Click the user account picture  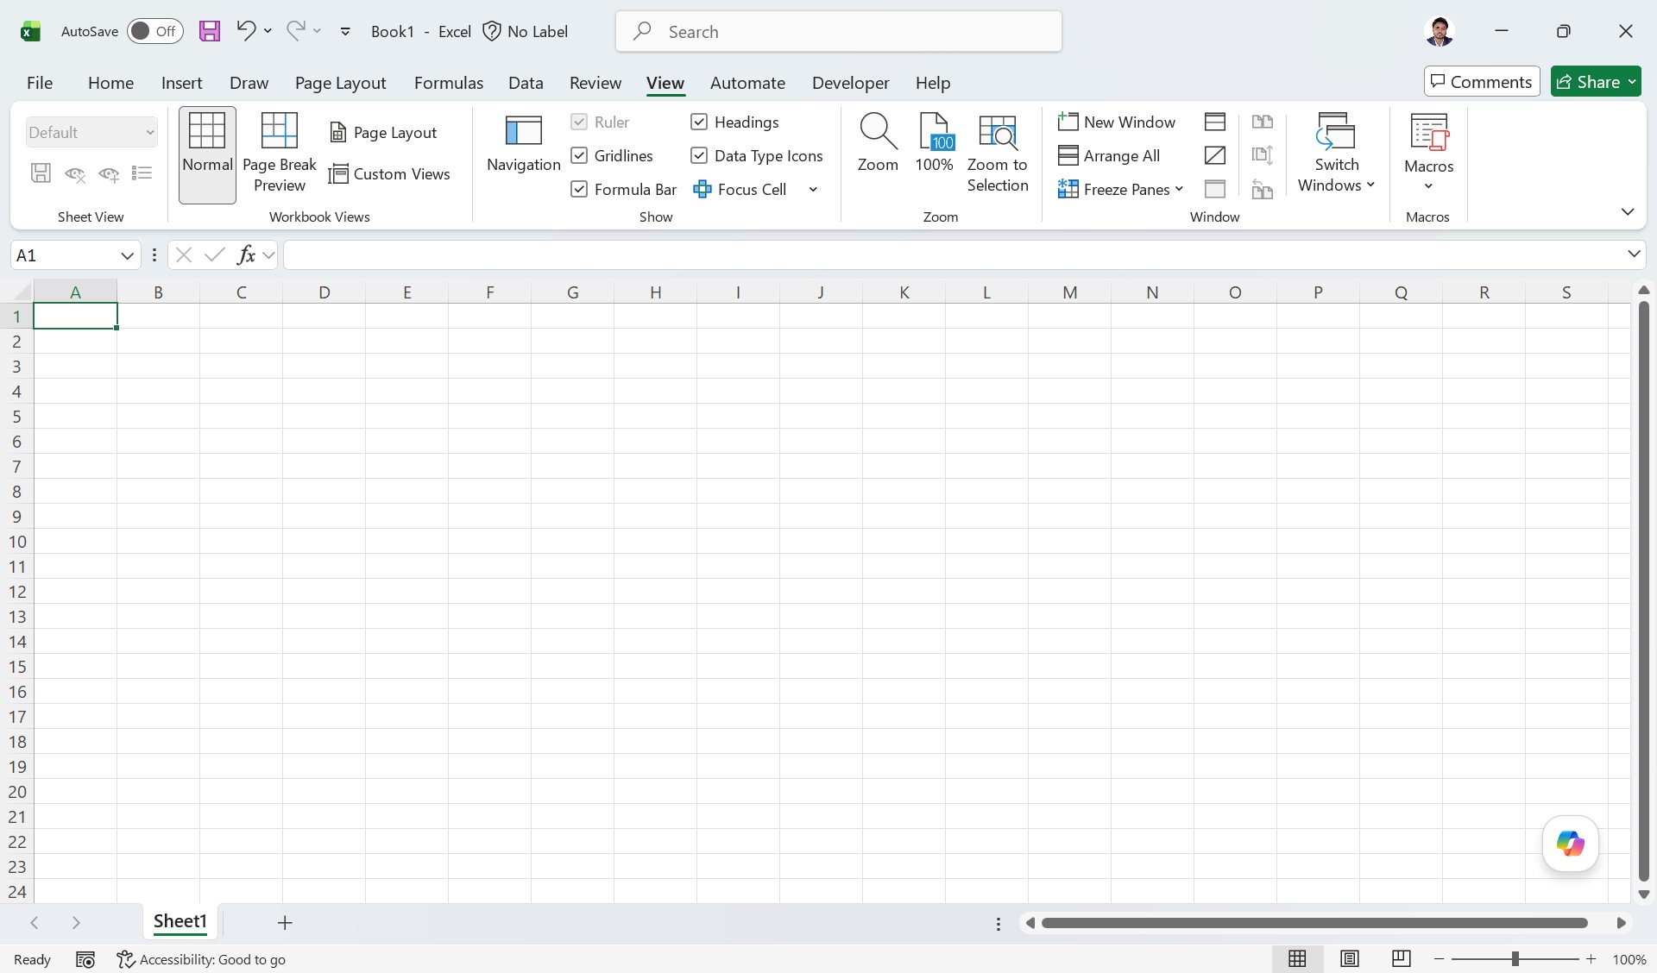coord(1439,32)
